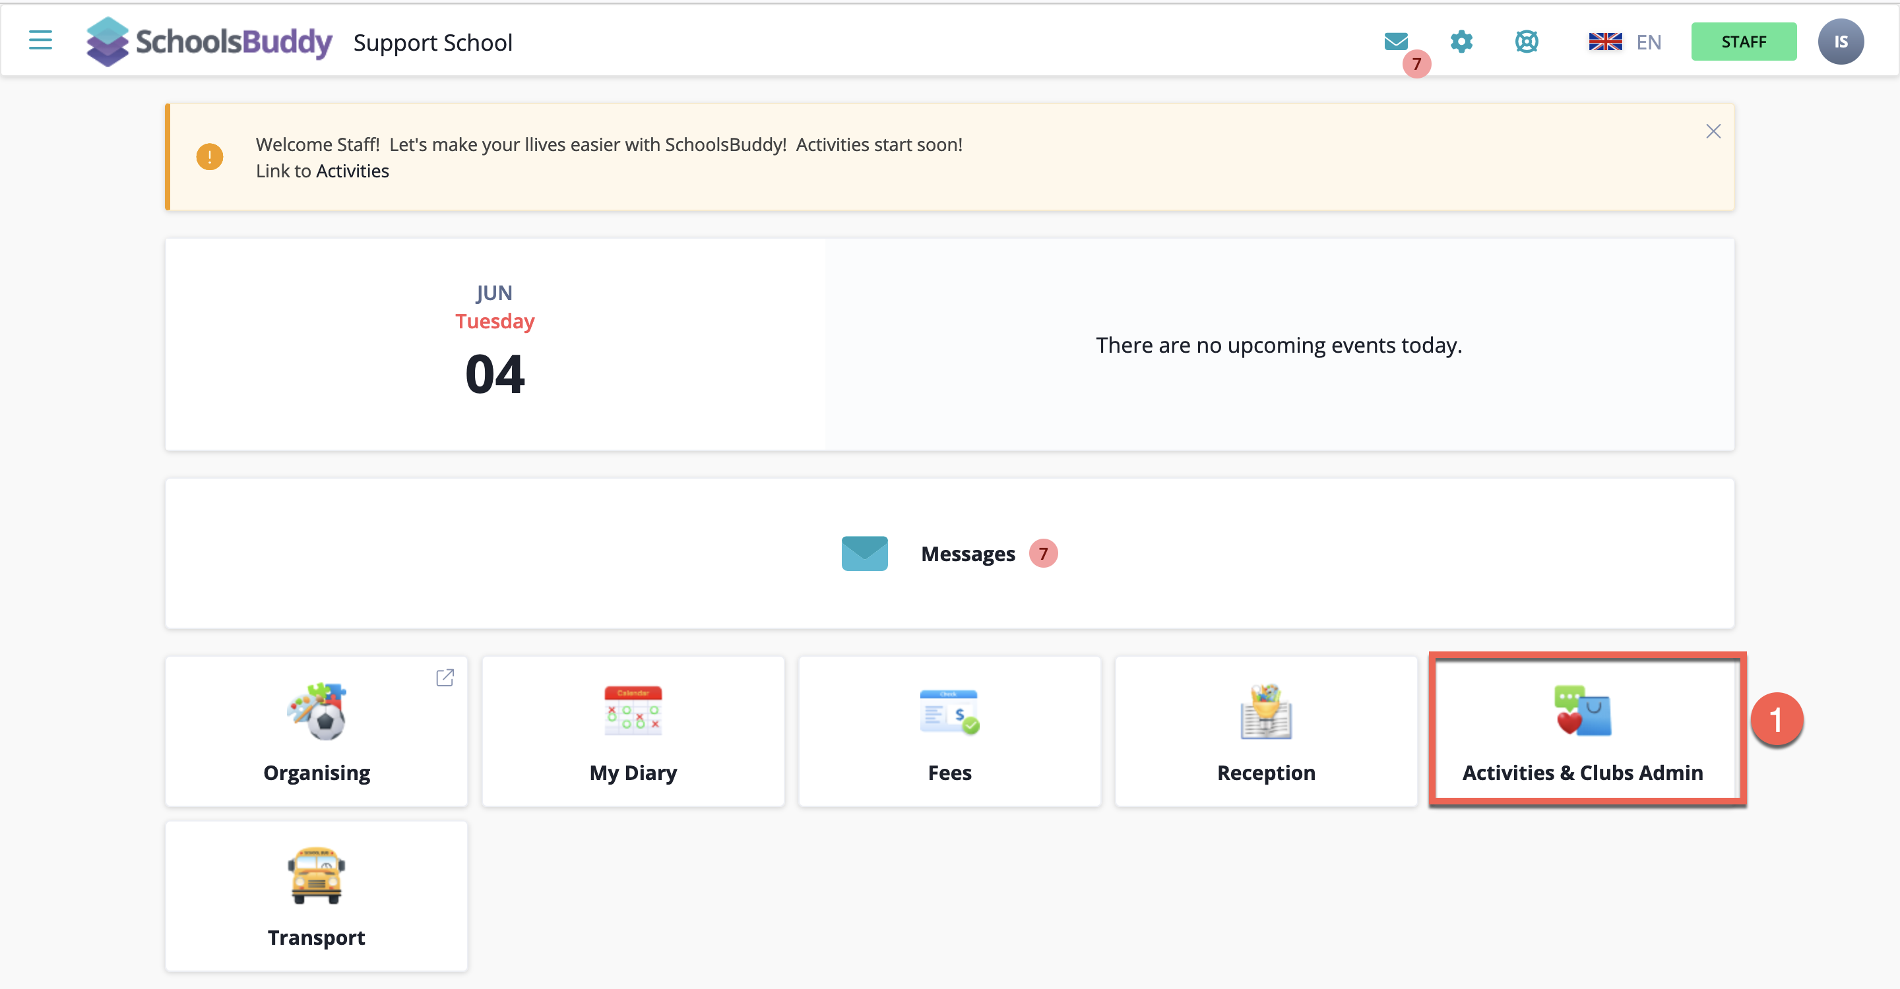This screenshot has height=989, width=1900.
Task: Open the Reception tile
Action: click(x=1266, y=731)
